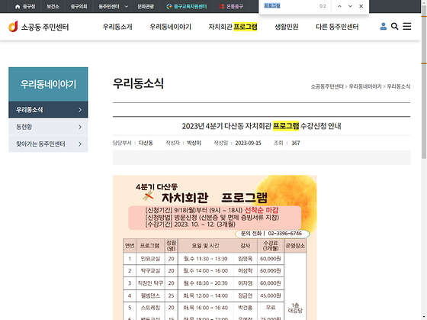Click the home icon next to 중구청
This screenshot has height=320, width=427.
(x=18, y=6)
